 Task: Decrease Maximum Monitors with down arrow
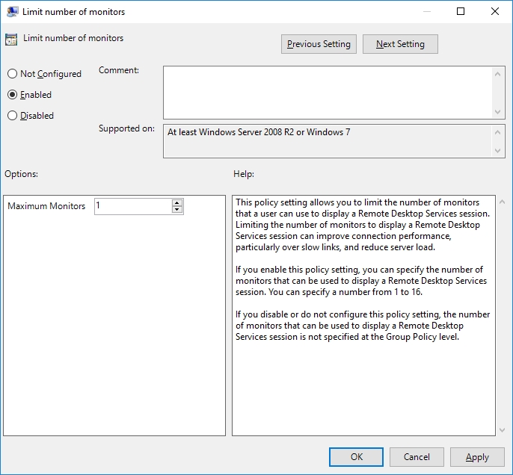pyautogui.click(x=177, y=210)
